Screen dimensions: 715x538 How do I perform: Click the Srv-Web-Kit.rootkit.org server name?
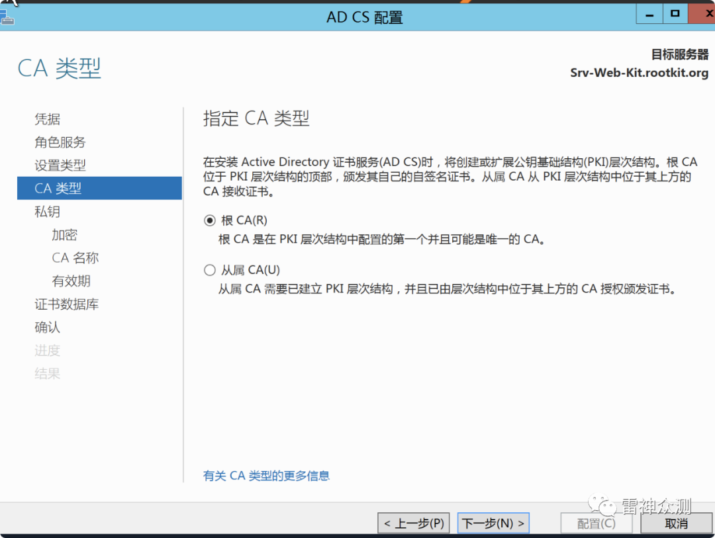tap(640, 73)
